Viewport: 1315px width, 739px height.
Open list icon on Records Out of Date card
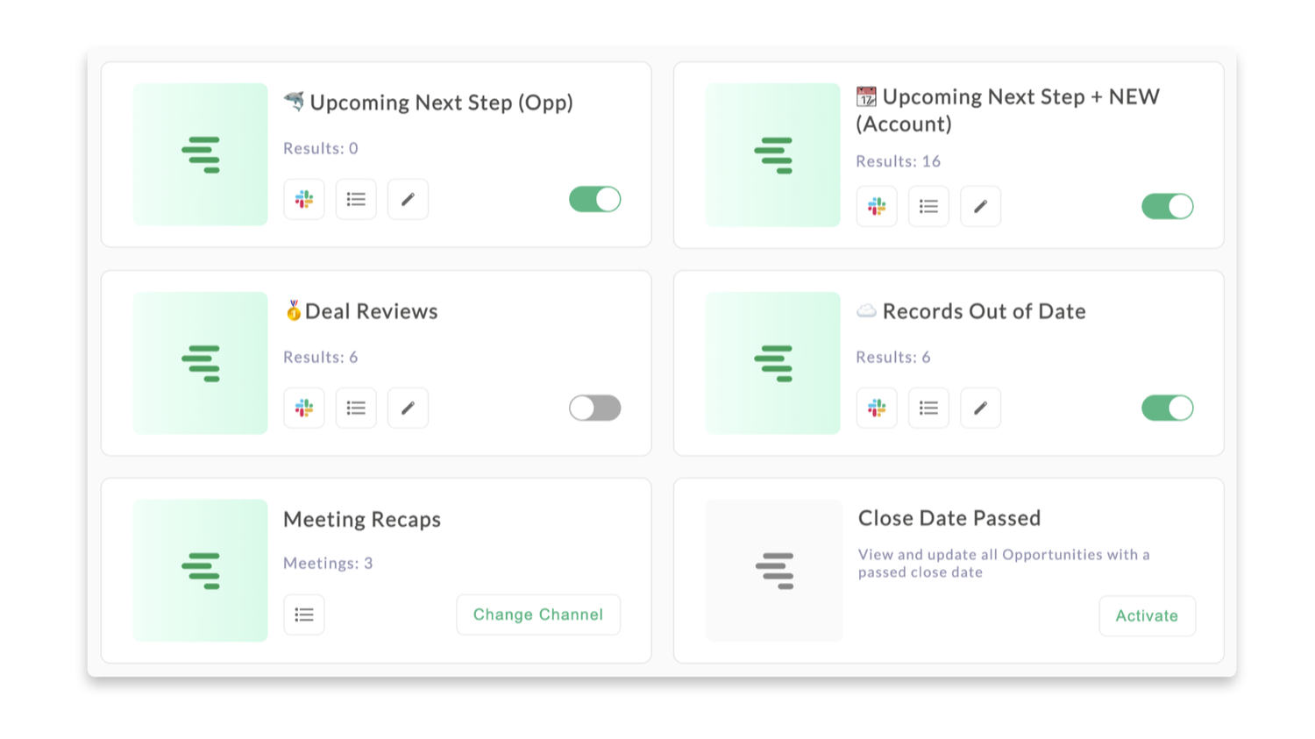928,409
